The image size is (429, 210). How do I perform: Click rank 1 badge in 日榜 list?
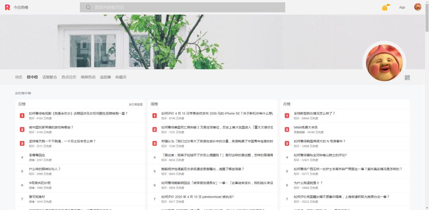pyautogui.click(x=22, y=116)
